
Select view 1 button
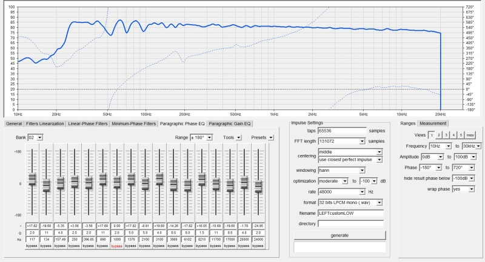pyautogui.click(x=431, y=136)
